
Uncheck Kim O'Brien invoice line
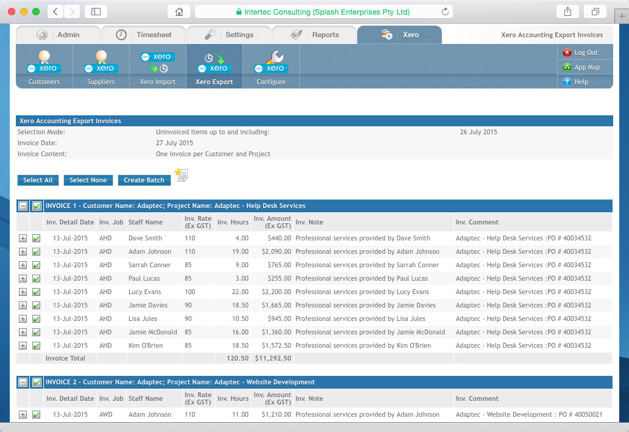(x=36, y=346)
